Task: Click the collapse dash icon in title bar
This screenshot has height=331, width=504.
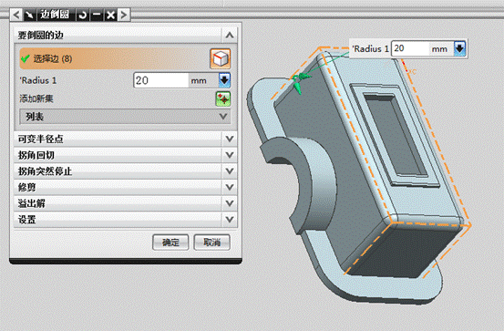Action: click(x=97, y=15)
